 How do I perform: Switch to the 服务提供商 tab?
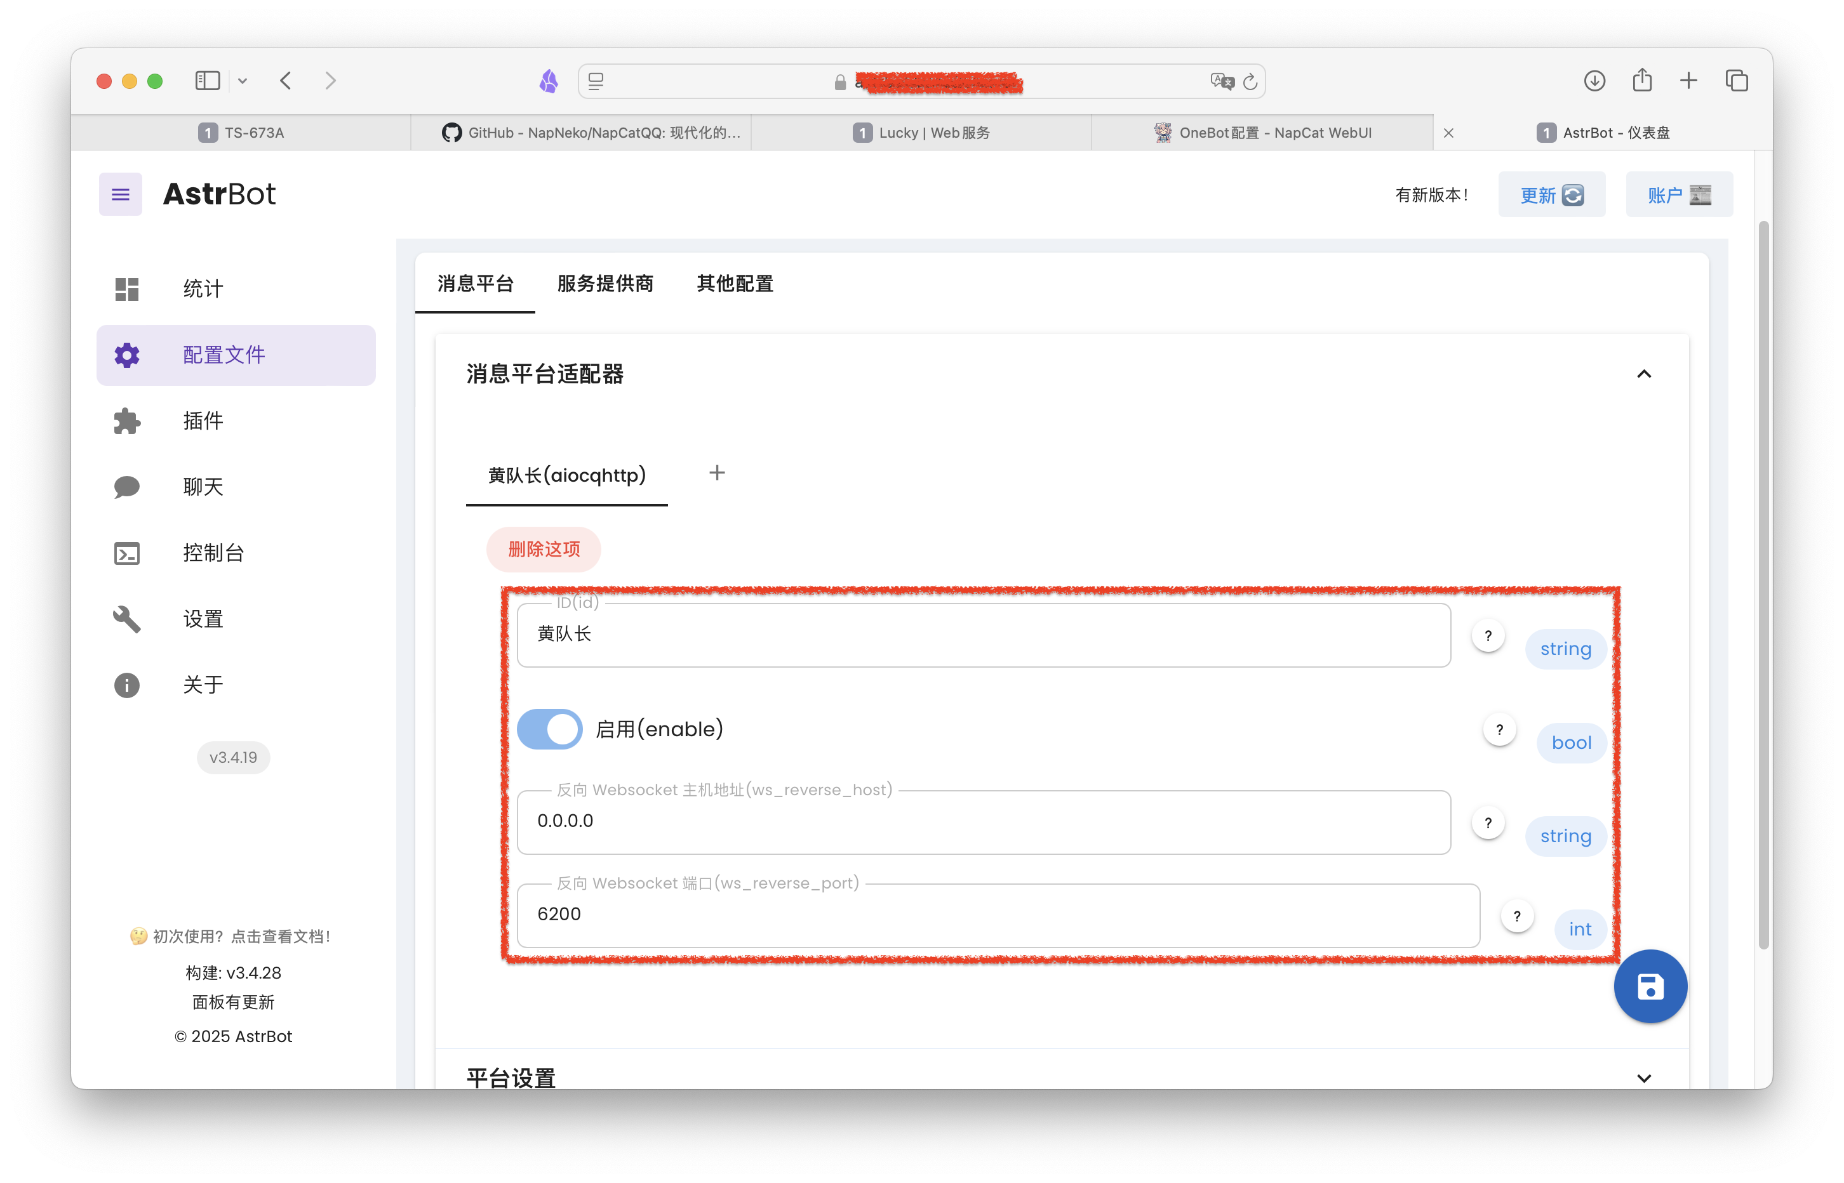605,284
